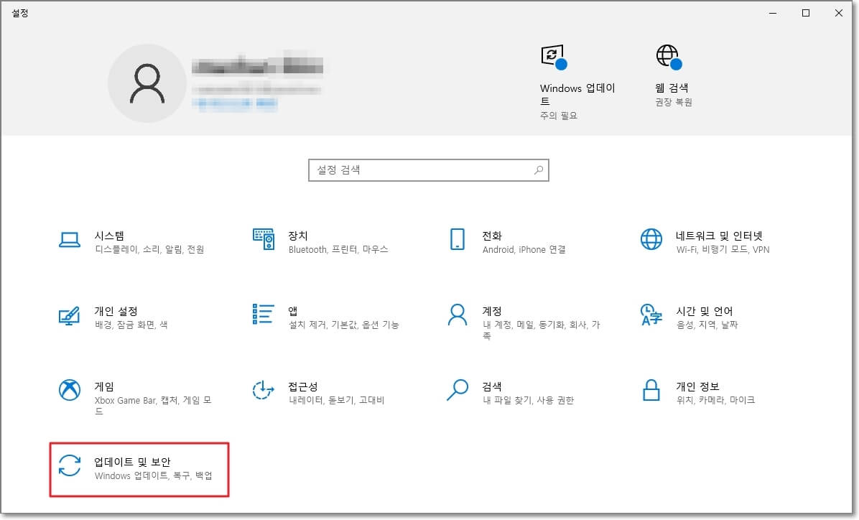This screenshot has width=859, height=520.
Task: Click 설치 제거, 기본값, 옵션 기능 description
Action: point(344,325)
